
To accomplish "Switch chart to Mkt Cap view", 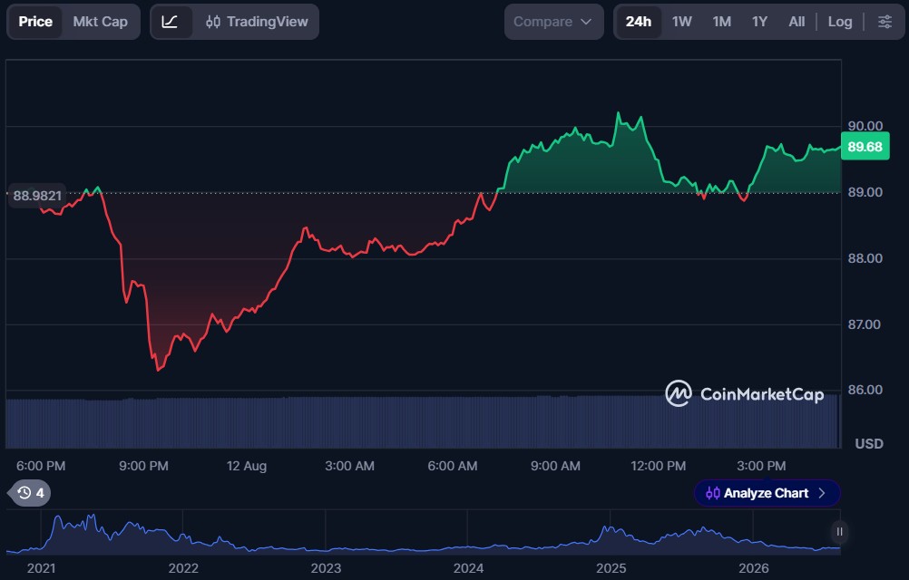I will pyautogui.click(x=101, y=22).
